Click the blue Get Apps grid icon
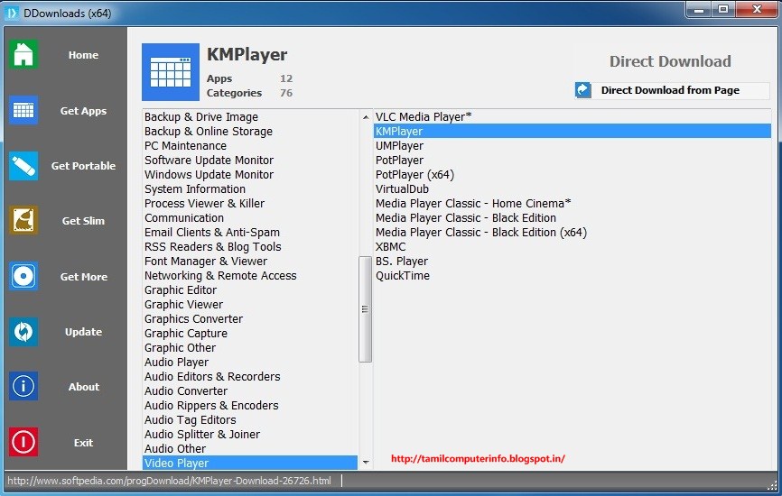This screenshot has width=782, height=496. coord(23,110)
